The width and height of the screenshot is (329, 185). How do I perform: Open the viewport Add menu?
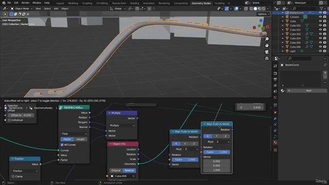pos(56,9)
